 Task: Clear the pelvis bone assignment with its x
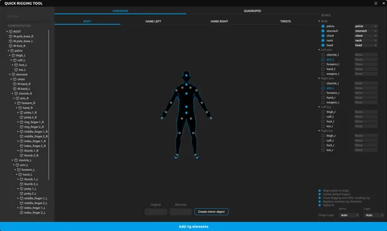tap(376, 26)
